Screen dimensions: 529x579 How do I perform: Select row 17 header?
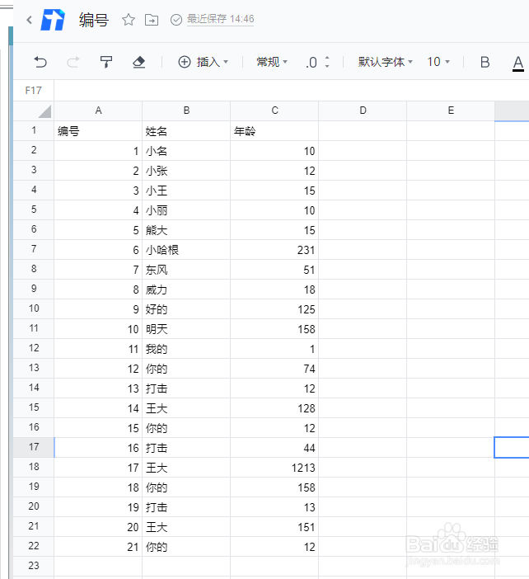click(34, 447)
